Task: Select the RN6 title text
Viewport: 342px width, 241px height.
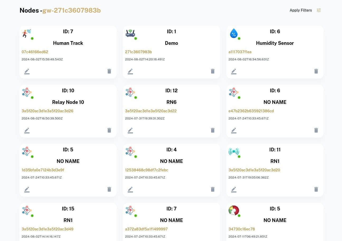Action: (172, 102)
